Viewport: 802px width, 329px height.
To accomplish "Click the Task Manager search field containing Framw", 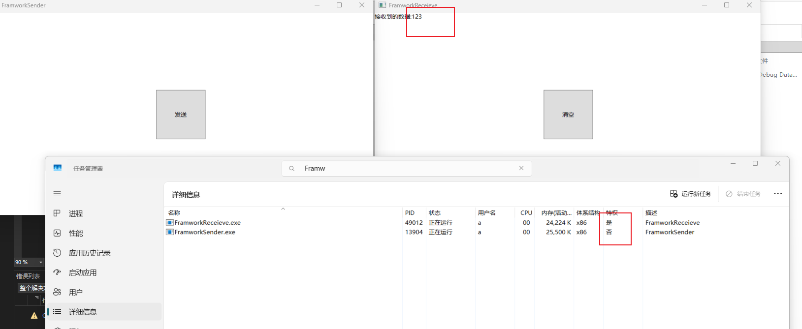I will pyautogui.click(x=407, y=168).
